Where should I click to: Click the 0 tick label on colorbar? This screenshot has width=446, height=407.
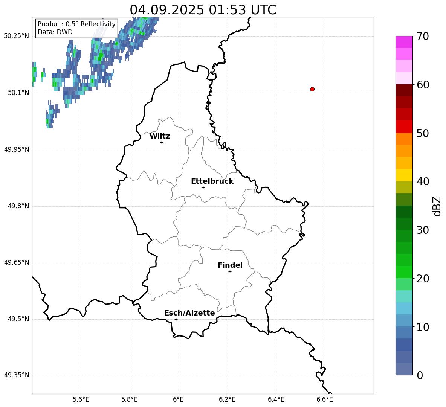click(x=420, y=375)
